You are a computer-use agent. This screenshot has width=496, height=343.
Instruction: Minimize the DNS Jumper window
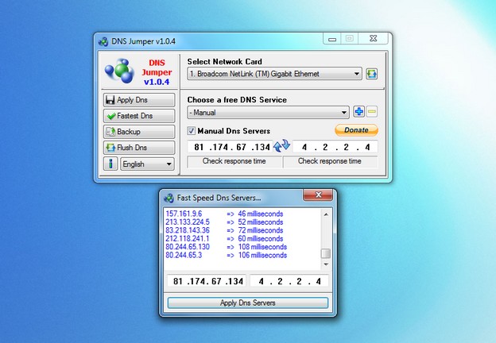tap(332, 39)
